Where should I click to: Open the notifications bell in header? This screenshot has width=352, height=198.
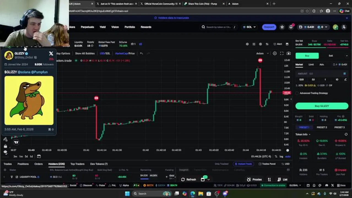[x=291, y=27]
